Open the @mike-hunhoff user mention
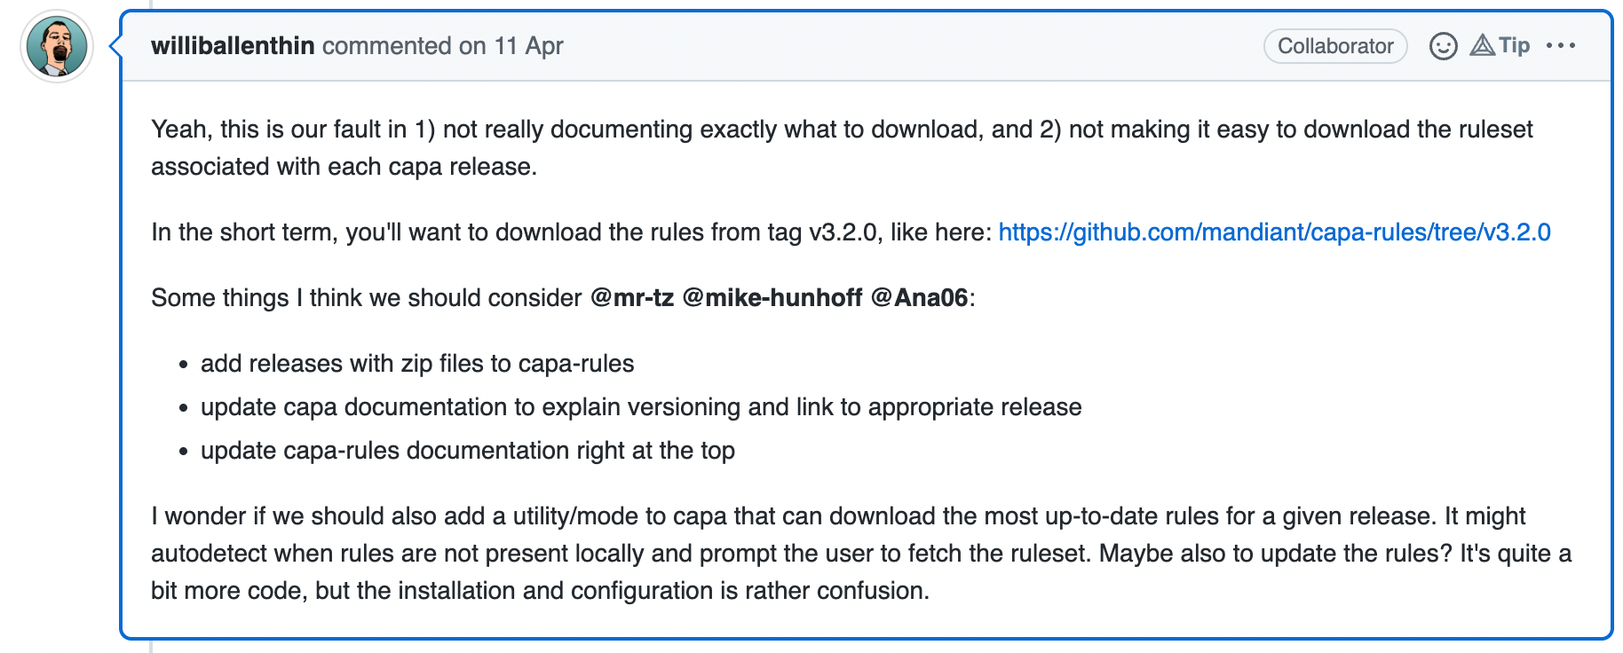 (x=772, y=298)
